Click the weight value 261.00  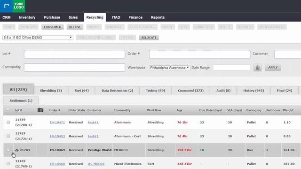click(289, 150)
